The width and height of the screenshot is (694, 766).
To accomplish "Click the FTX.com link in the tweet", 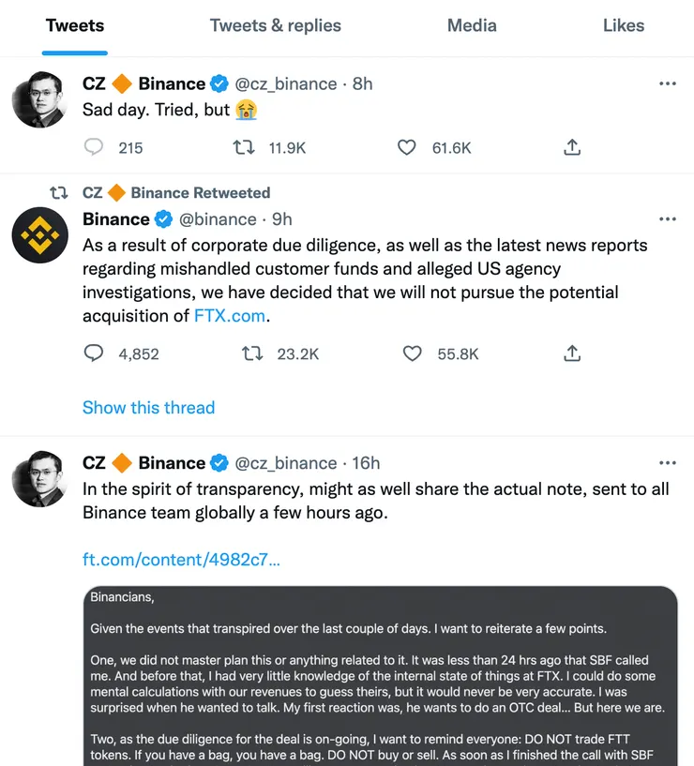I will pyautogui.click(x=230, y=316).
